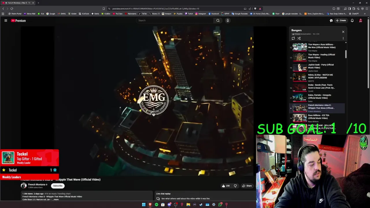Image resolution: width=370 pixels, height=208 pixels.
Task: Click the playlist panel scrollbar
Action: point(346,54)
